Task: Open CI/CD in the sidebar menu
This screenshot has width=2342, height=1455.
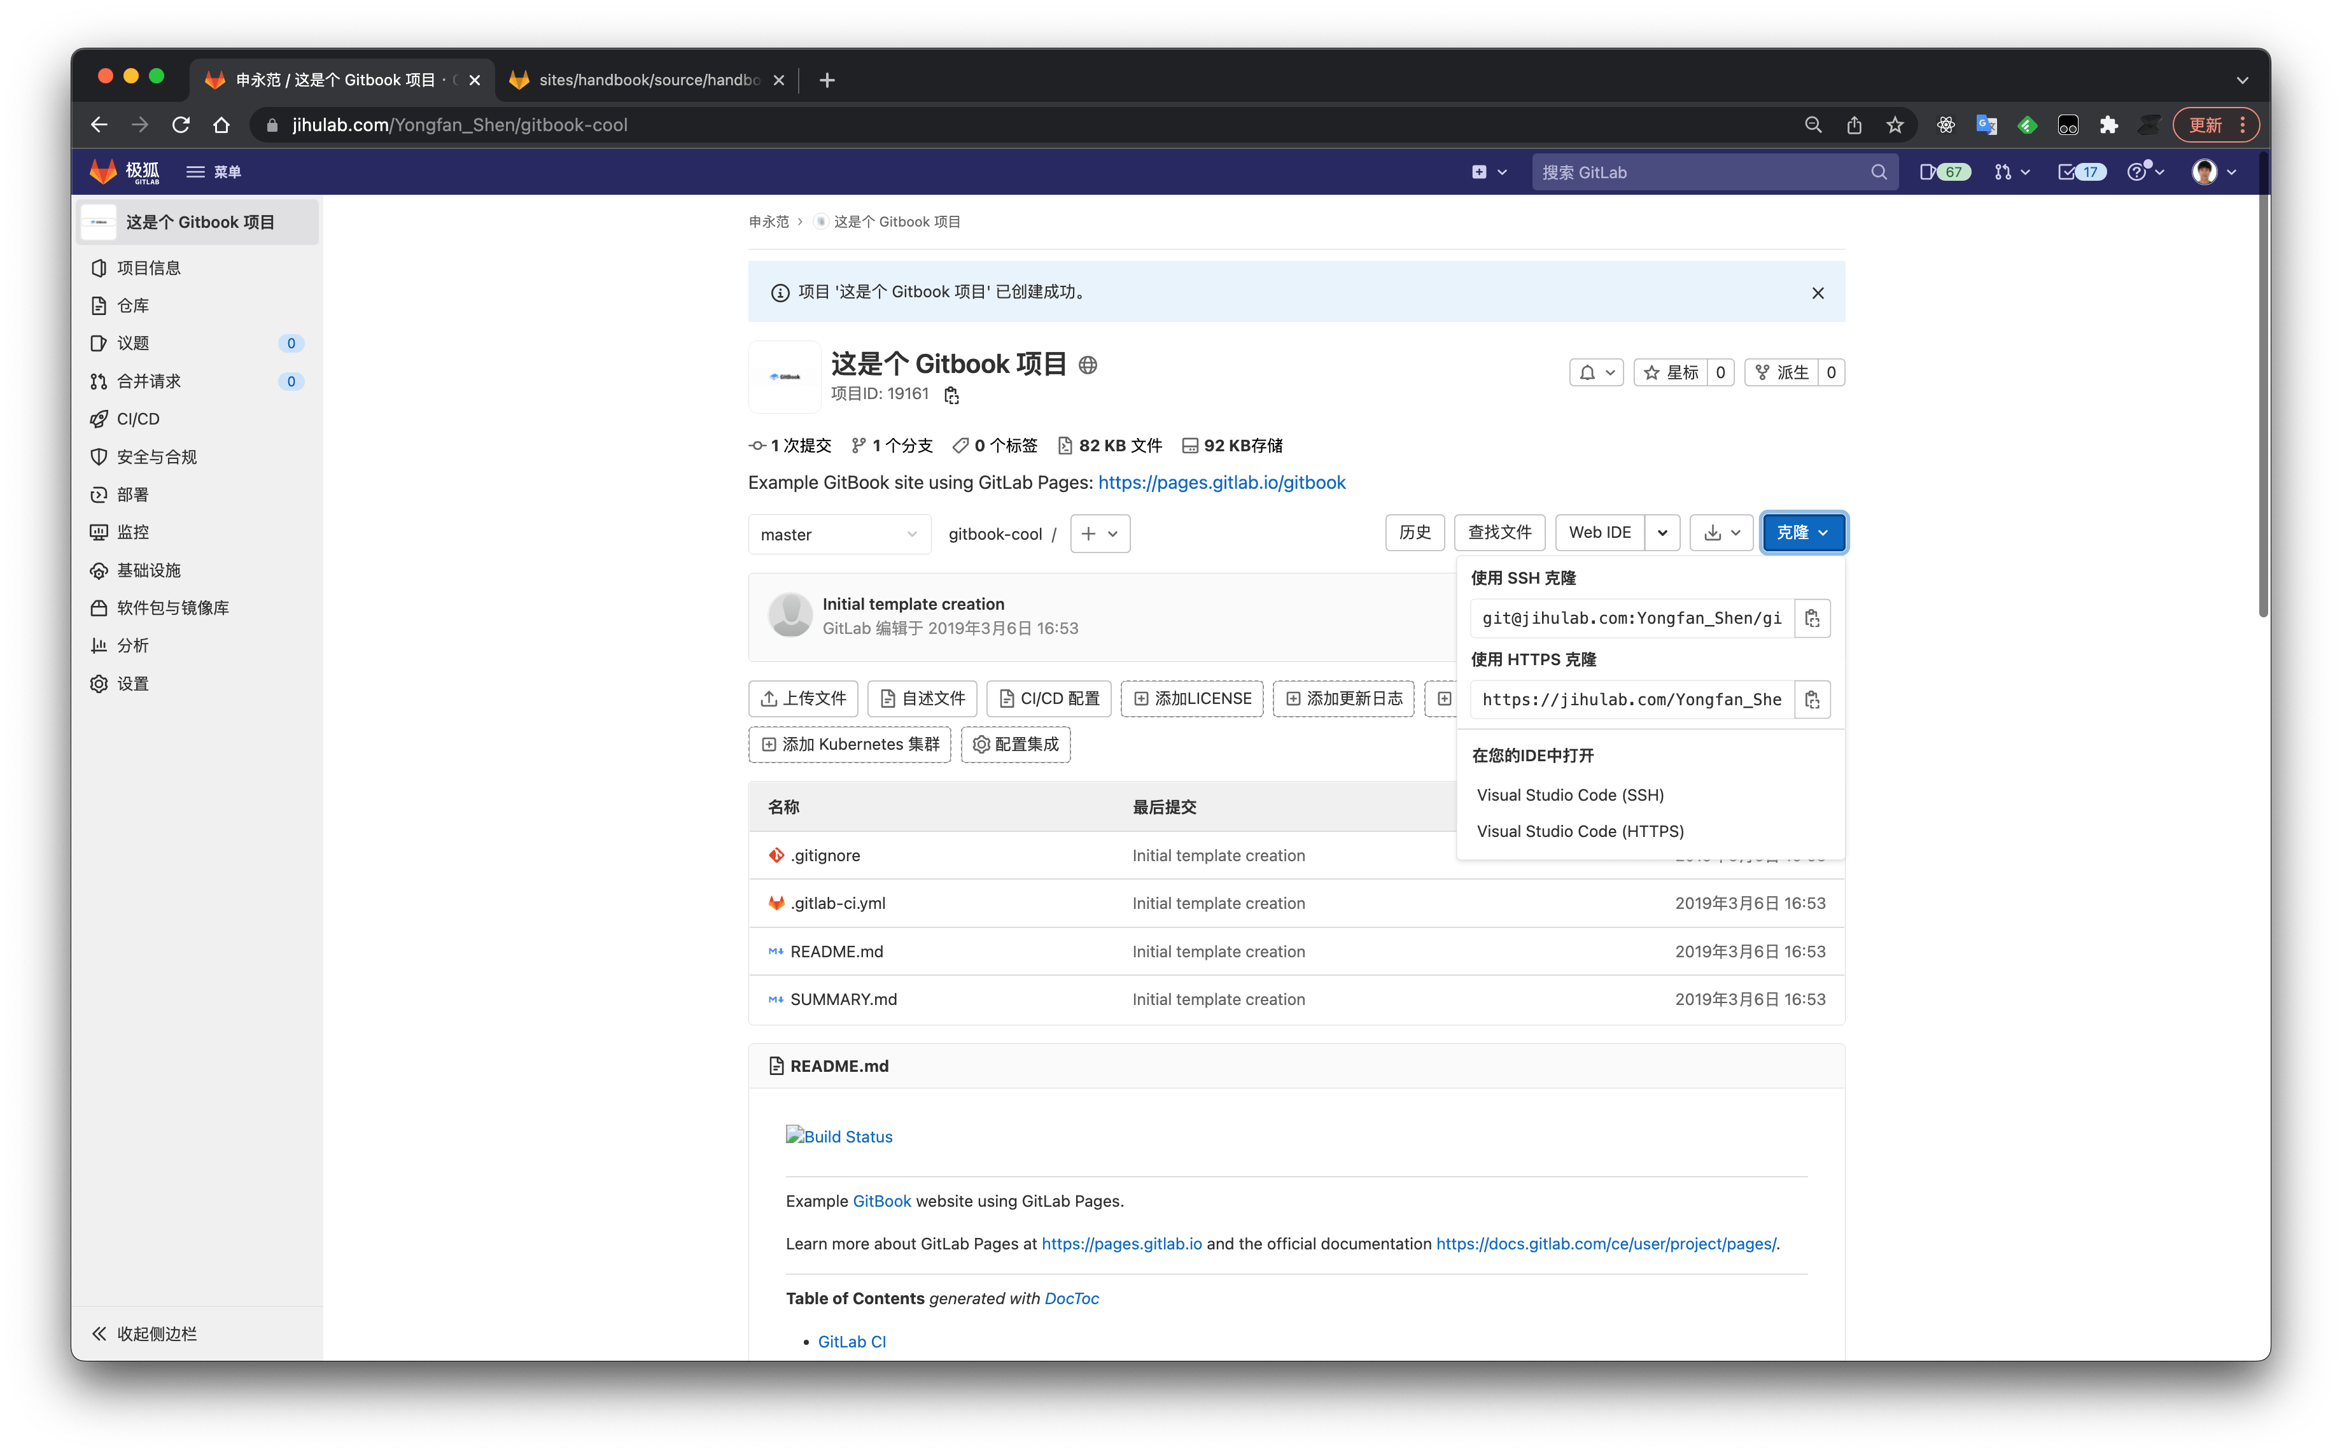Action: 139,419
